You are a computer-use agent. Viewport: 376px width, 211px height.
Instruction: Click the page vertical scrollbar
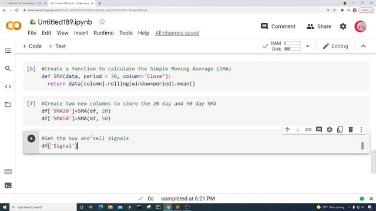pyautogui.click(x=374, y=162)
